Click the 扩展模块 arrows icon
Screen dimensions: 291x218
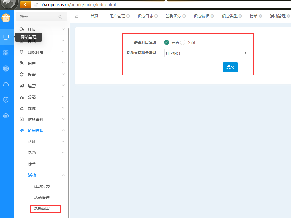point(22,131)
